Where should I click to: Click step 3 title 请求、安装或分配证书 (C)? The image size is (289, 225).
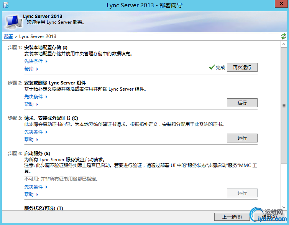(51, 118)
